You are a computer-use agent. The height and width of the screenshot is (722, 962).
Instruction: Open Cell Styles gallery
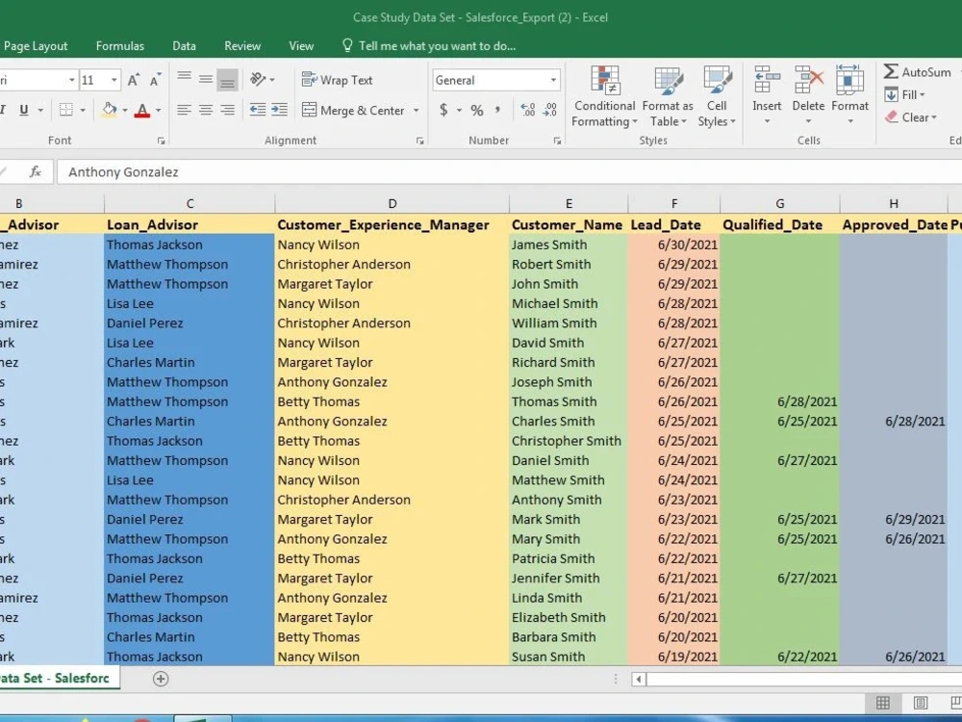(717, 96)
